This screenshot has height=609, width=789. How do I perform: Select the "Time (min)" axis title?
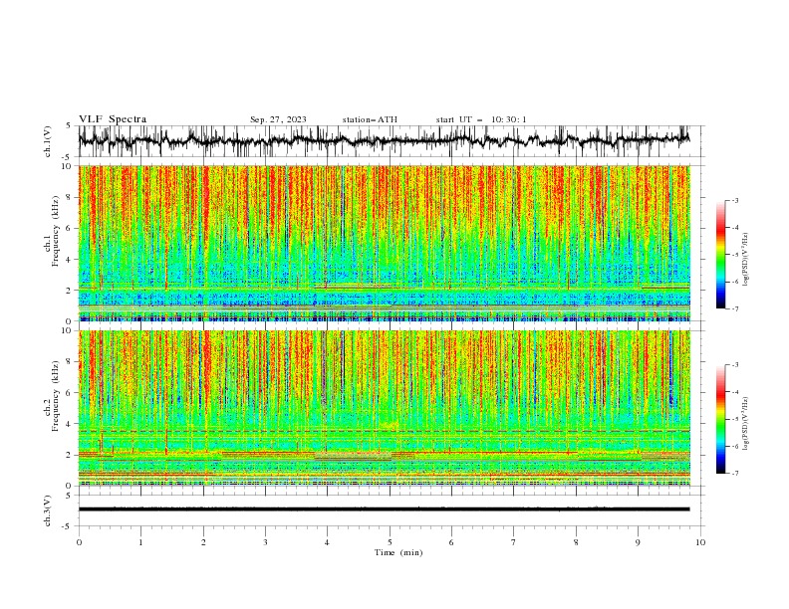(398, 552)
